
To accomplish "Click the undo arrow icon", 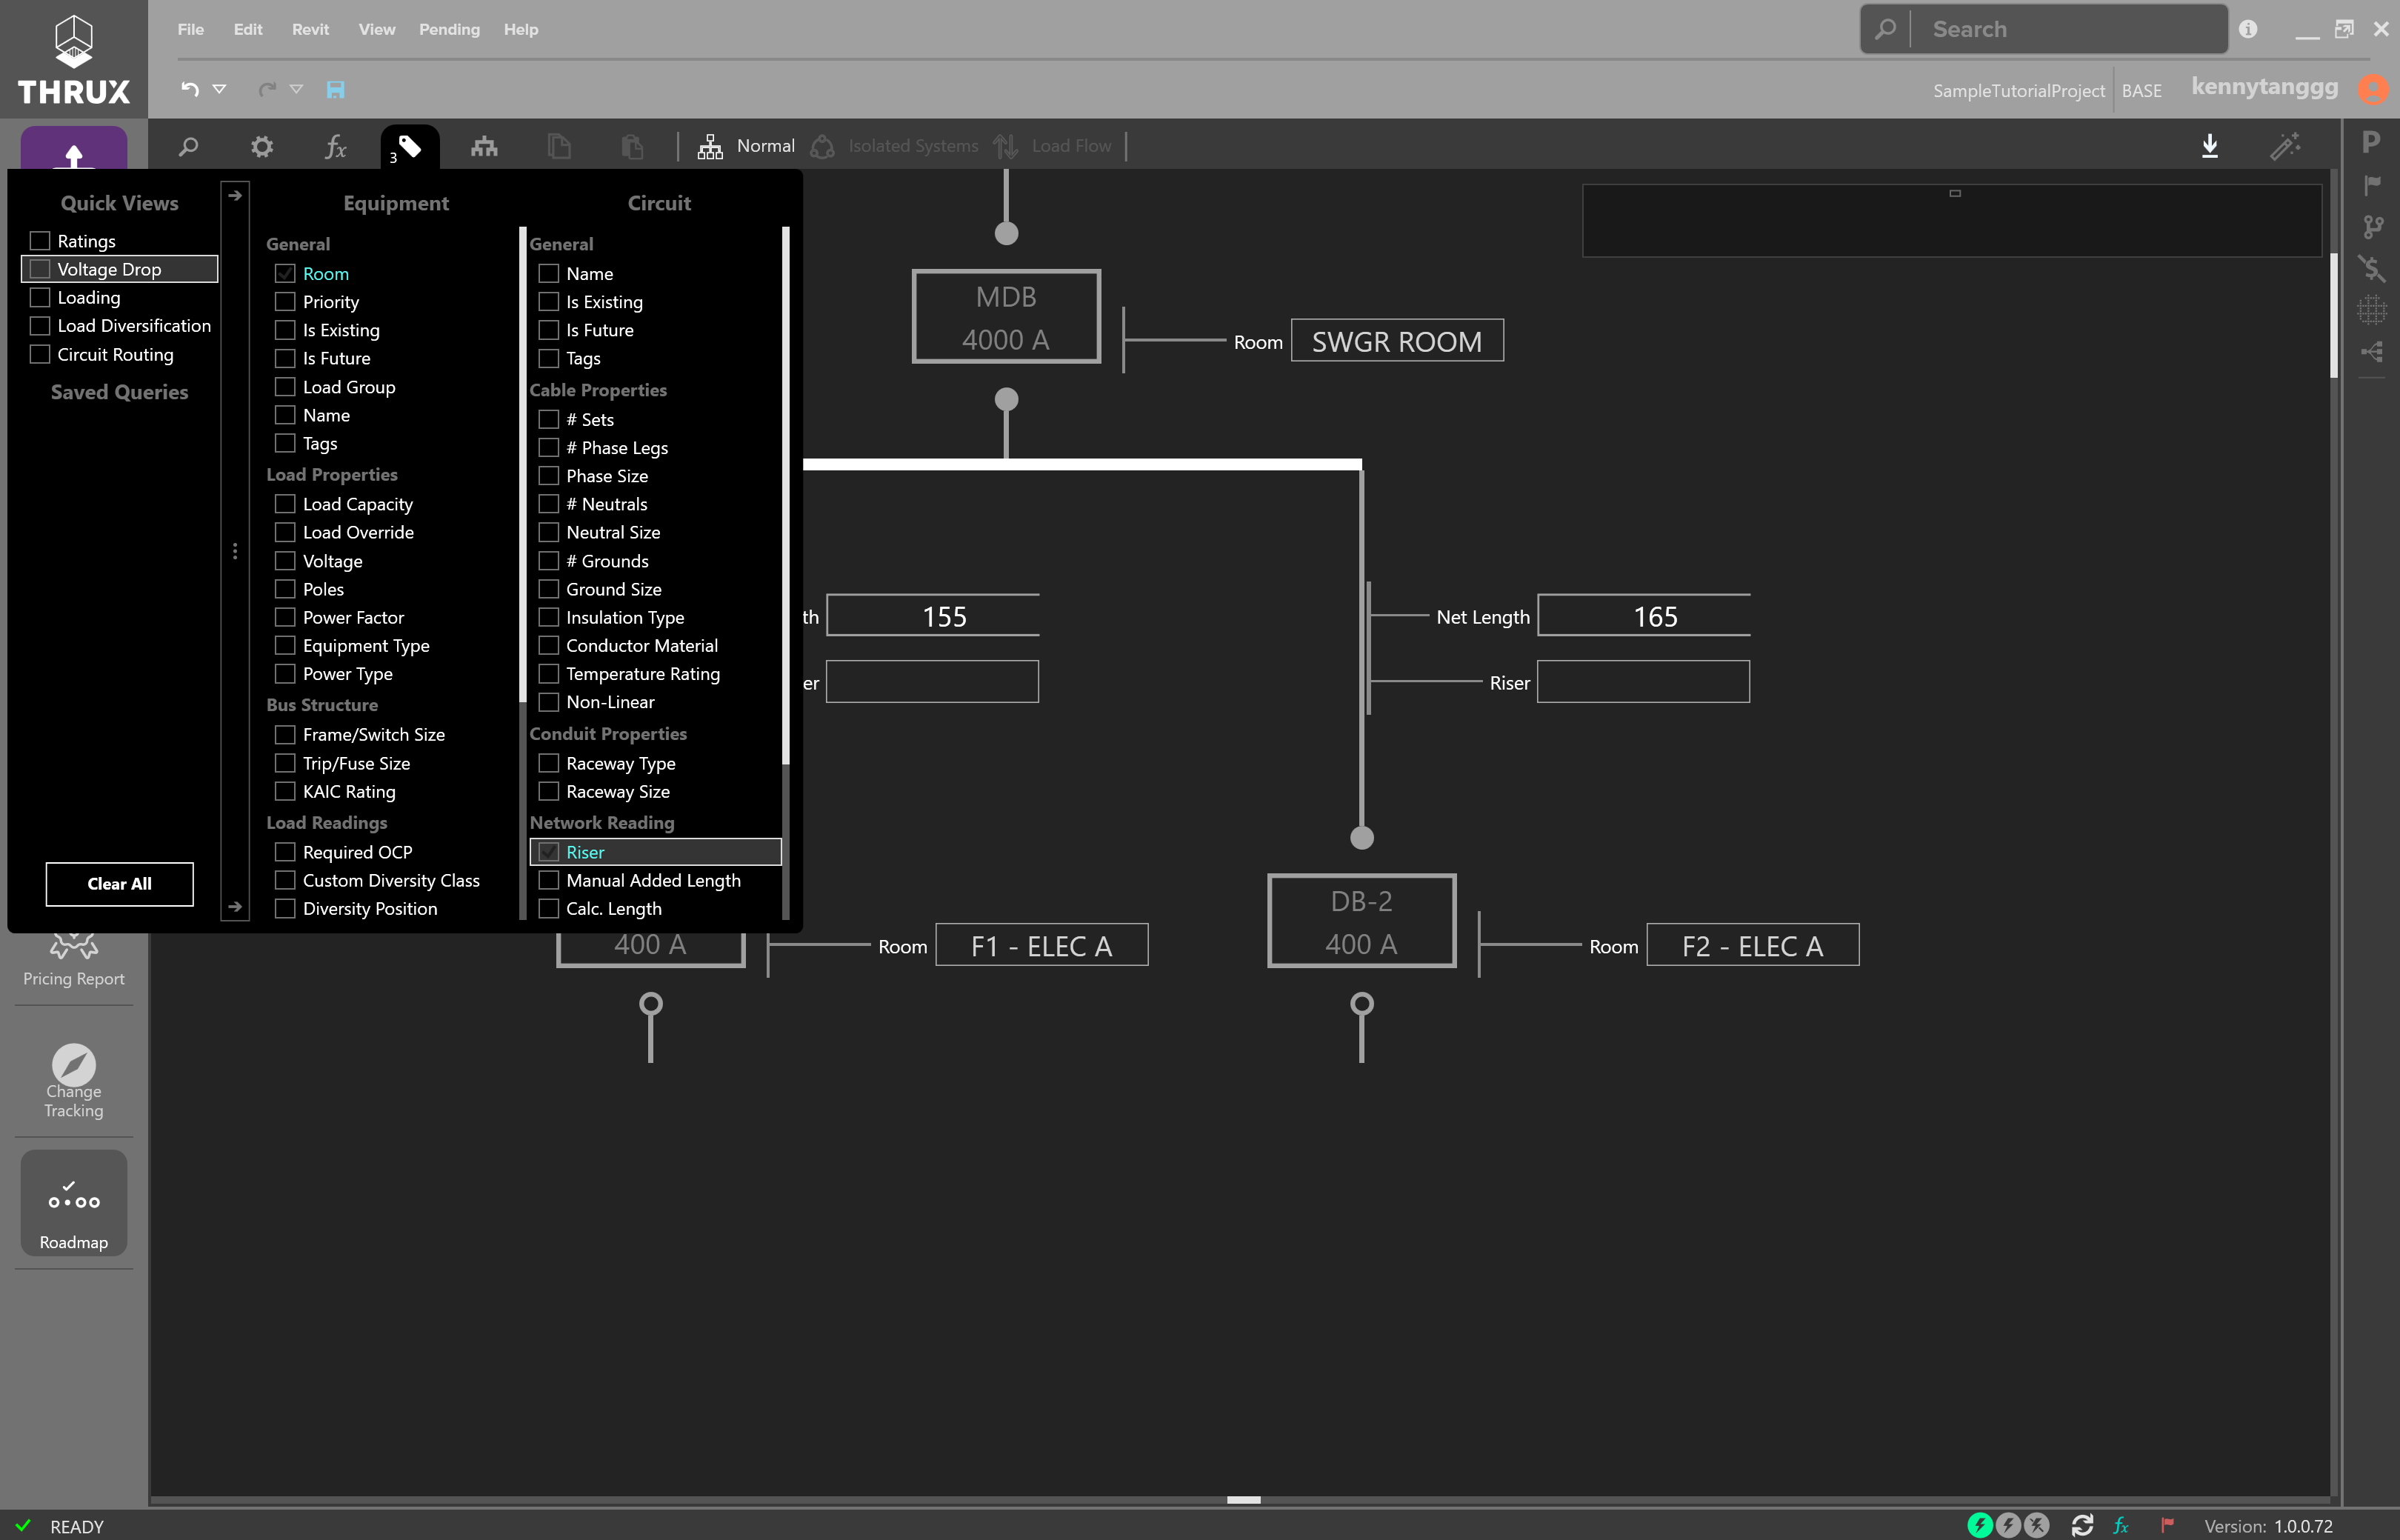I will 190,89.
